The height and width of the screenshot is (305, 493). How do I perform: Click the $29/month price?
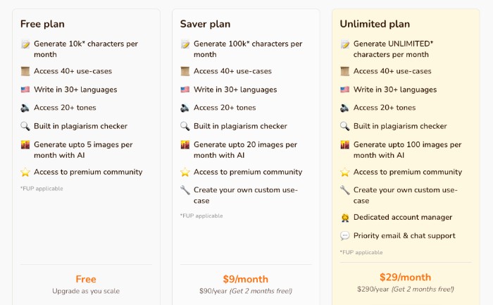(x=405, y=277)
